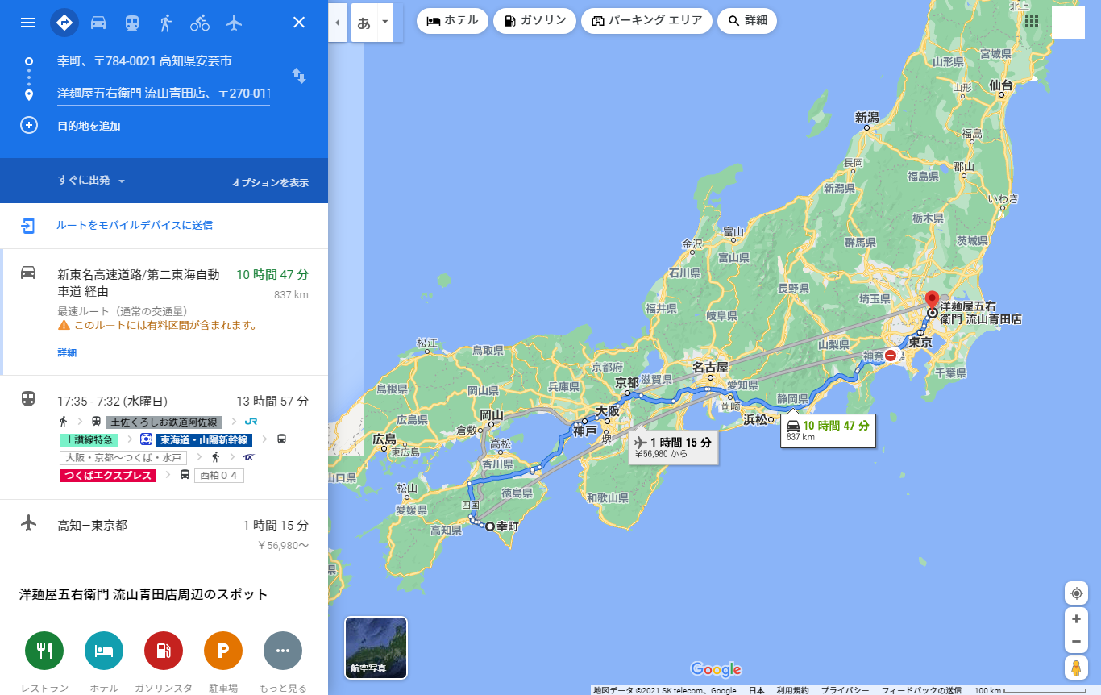
Task: Click the 西柏０４ bus label
Action: (218, 476)
